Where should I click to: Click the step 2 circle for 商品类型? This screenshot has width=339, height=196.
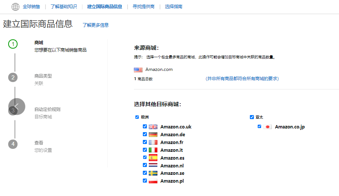point(13,78)
